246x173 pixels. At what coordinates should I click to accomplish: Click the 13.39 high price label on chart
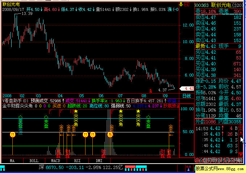[27, 14]
